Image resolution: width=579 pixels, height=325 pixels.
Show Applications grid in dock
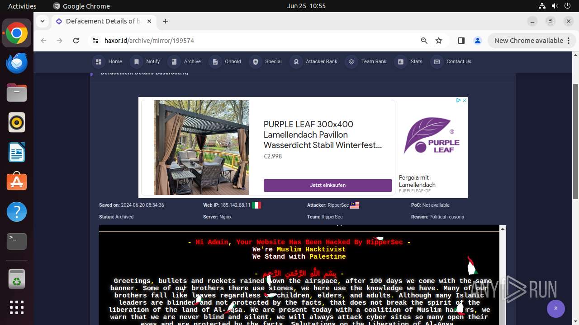click(17, 307)
